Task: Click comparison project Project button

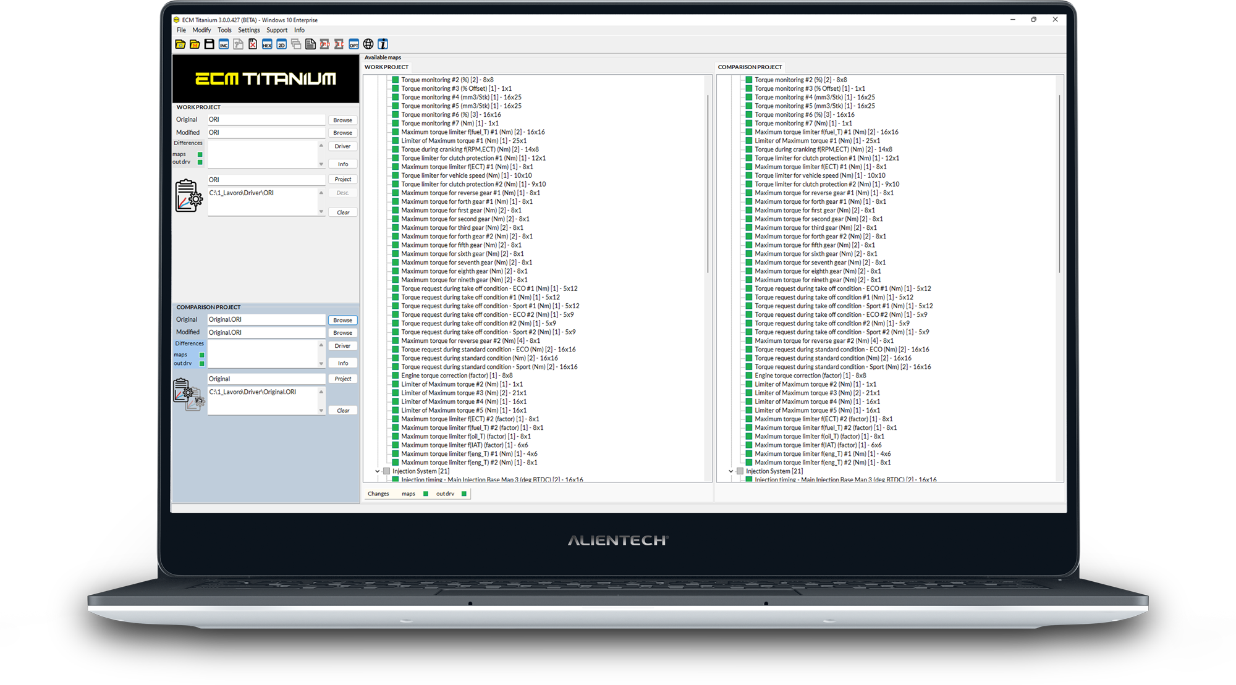Action: pyautogui.click(x=342, y=379)
